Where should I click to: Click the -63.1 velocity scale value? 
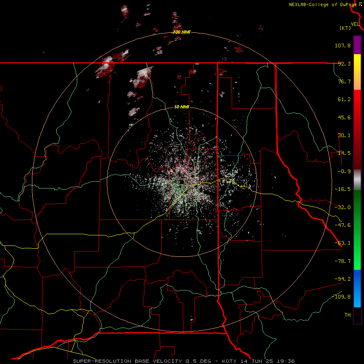(x=343, y=243)
